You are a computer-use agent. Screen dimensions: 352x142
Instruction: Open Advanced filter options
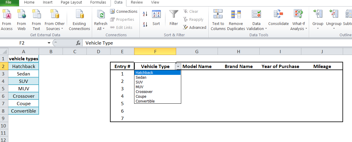(194, 28)
